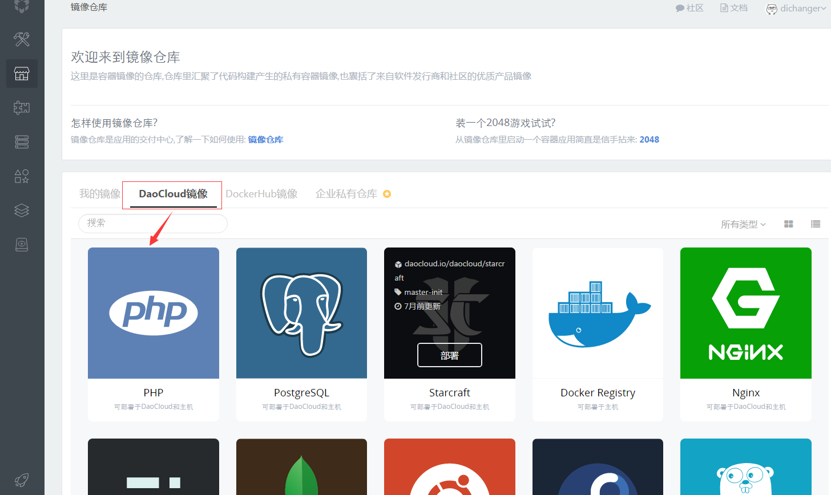
Task: Click the PostgreSQL image title
Action: click(x=301, y=393)
